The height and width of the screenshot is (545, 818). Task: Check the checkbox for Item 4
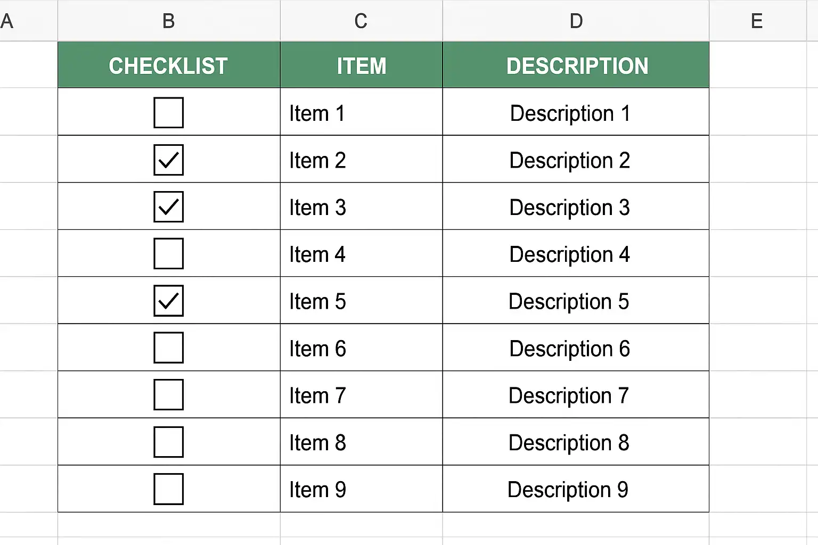tap(168, 254)
